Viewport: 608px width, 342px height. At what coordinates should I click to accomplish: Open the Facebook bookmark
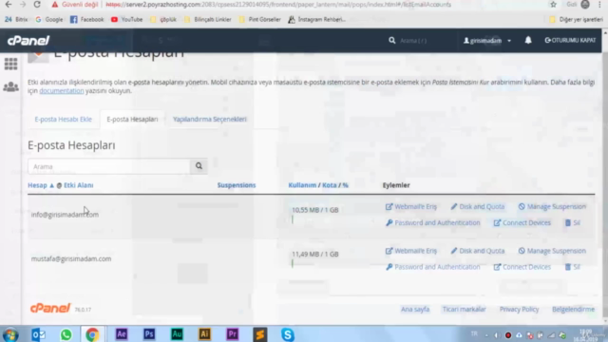[87, 19]
